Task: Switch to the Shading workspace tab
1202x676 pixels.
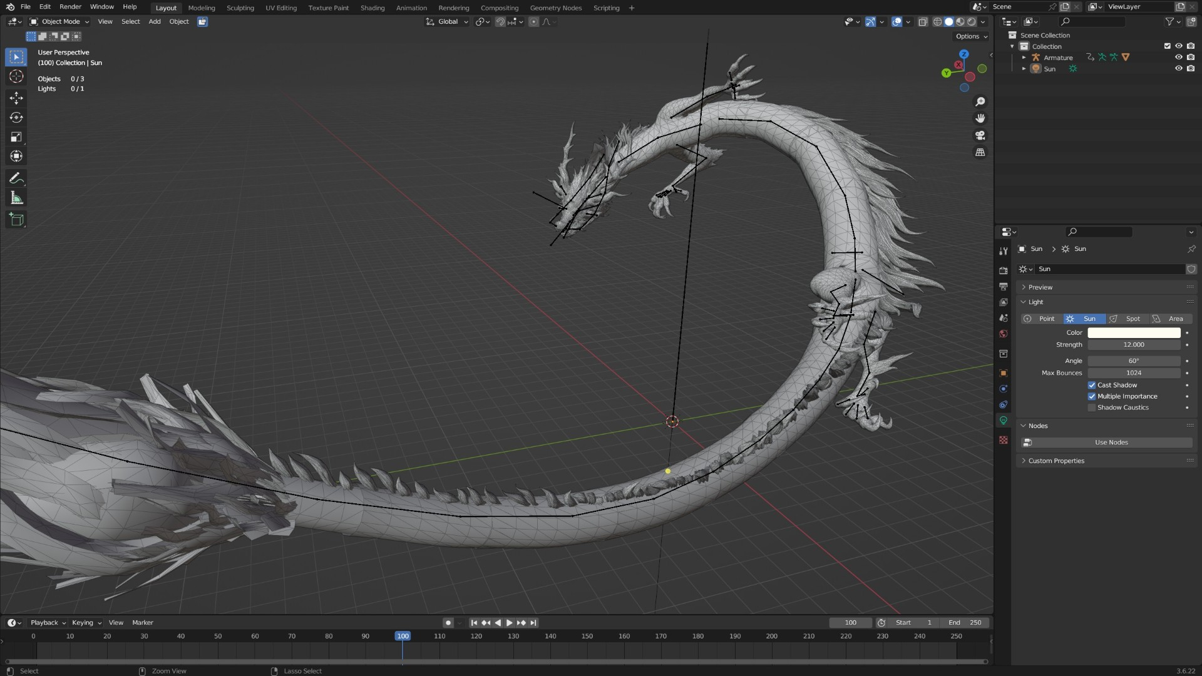Action: click(x=372, y=8)
